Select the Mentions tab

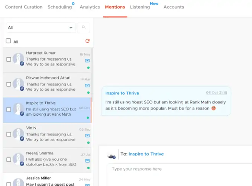pos(115,7)
